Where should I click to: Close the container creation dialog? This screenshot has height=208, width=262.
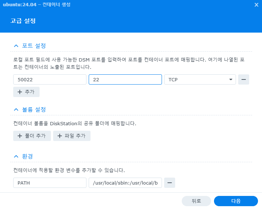click(256, 5)
